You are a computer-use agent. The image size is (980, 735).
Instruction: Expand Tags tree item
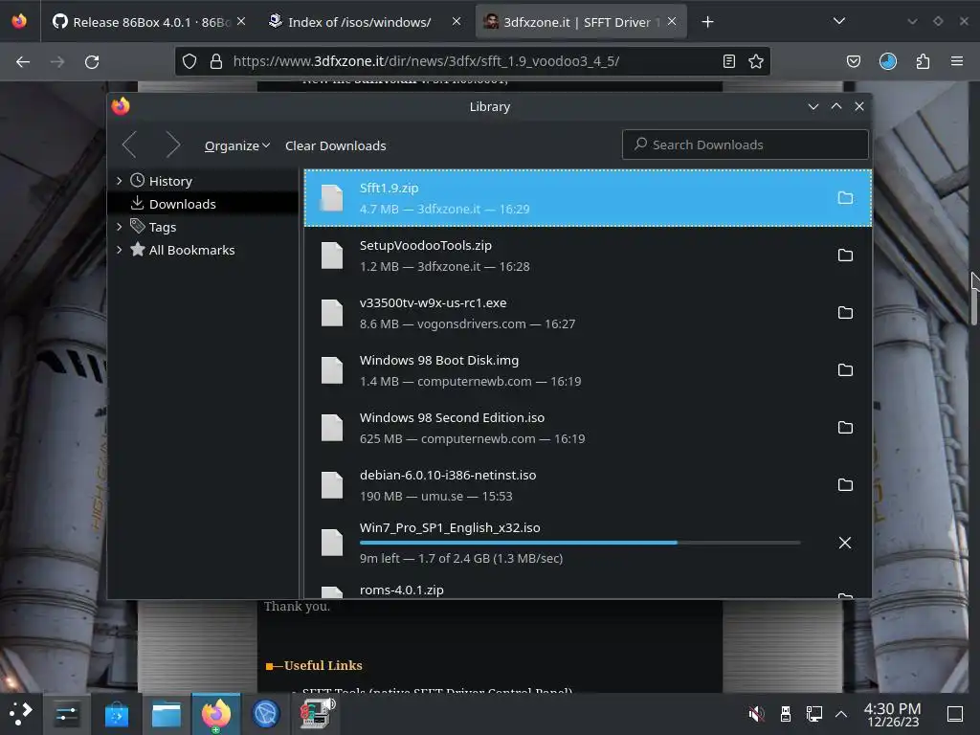pos(120,227)
